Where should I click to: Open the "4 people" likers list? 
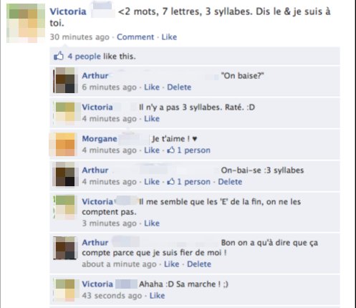[84, 57]
